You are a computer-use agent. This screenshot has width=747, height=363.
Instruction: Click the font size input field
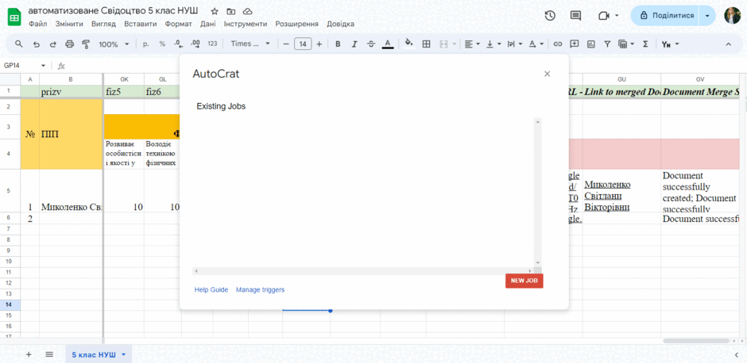coord(303,44)
